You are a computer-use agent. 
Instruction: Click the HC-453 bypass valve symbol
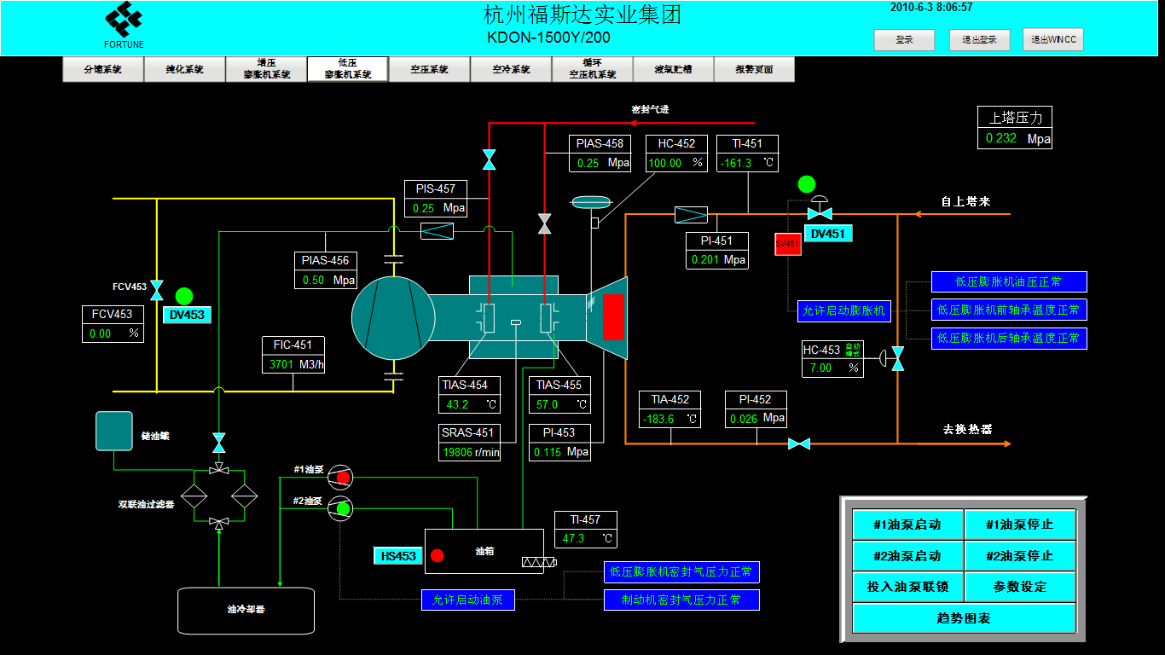coord(897,358)
